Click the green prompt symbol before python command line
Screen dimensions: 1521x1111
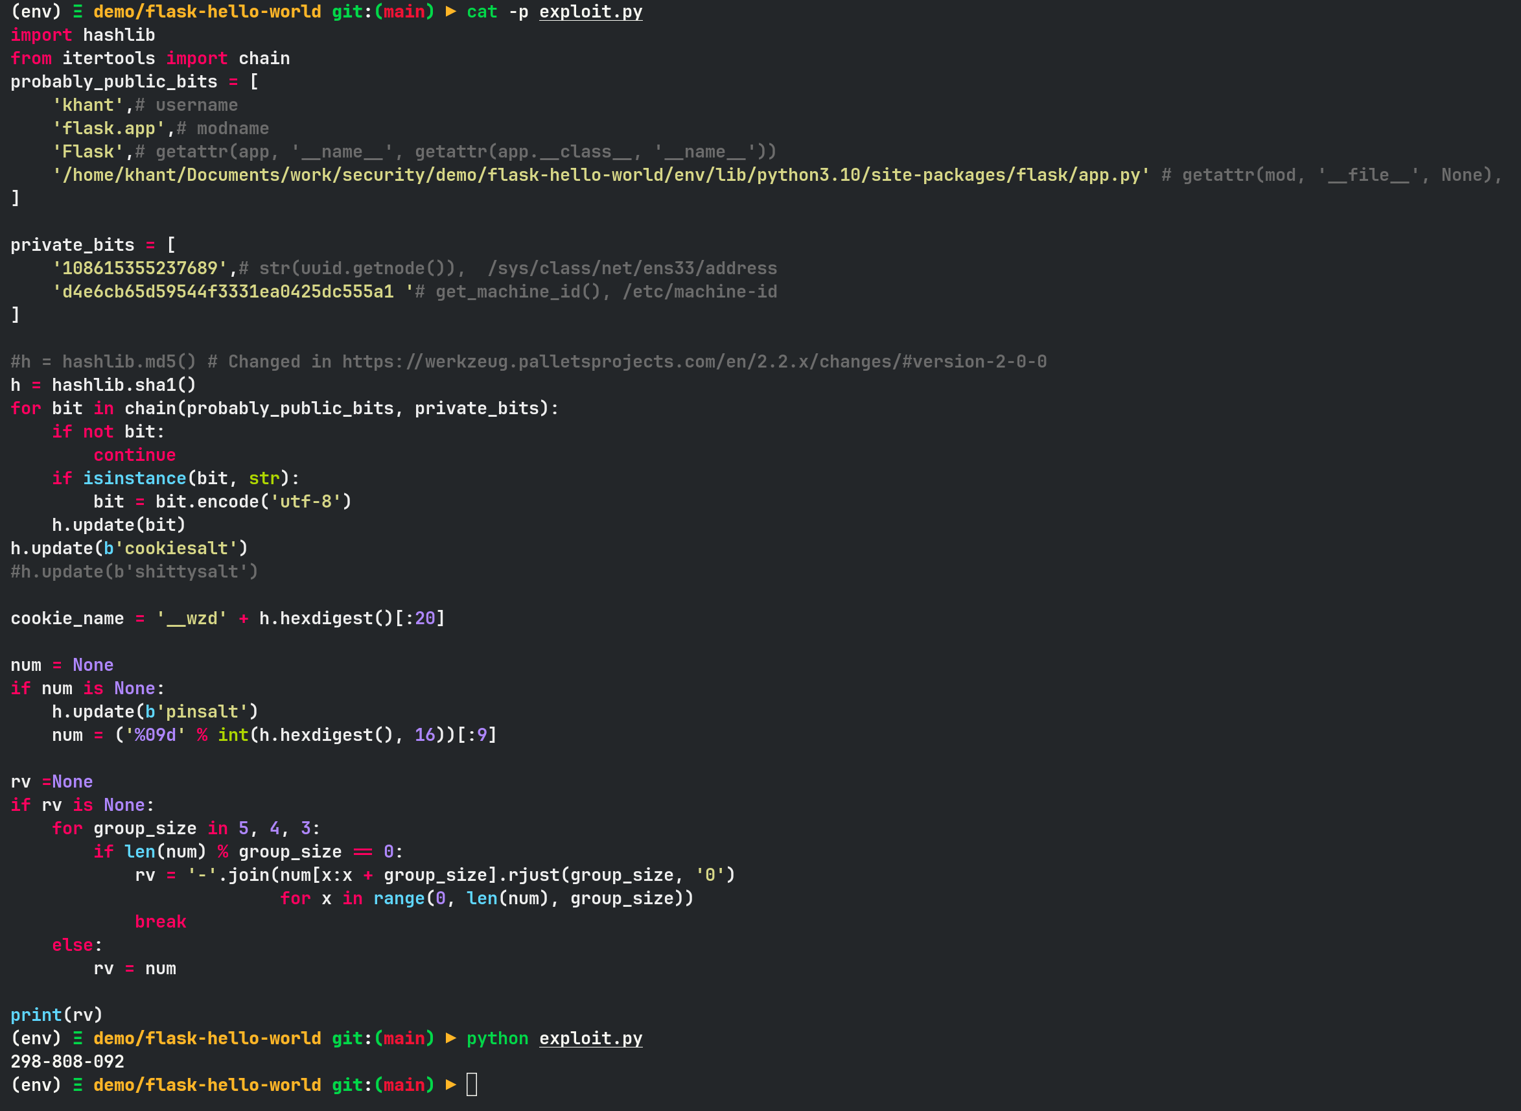tap(78, 1038)
